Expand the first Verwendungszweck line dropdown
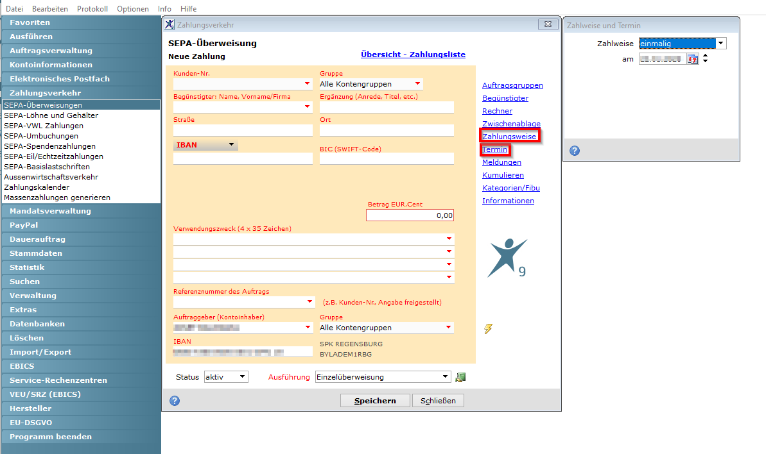Viewport: 766px width, 454px height. point(449,239)
